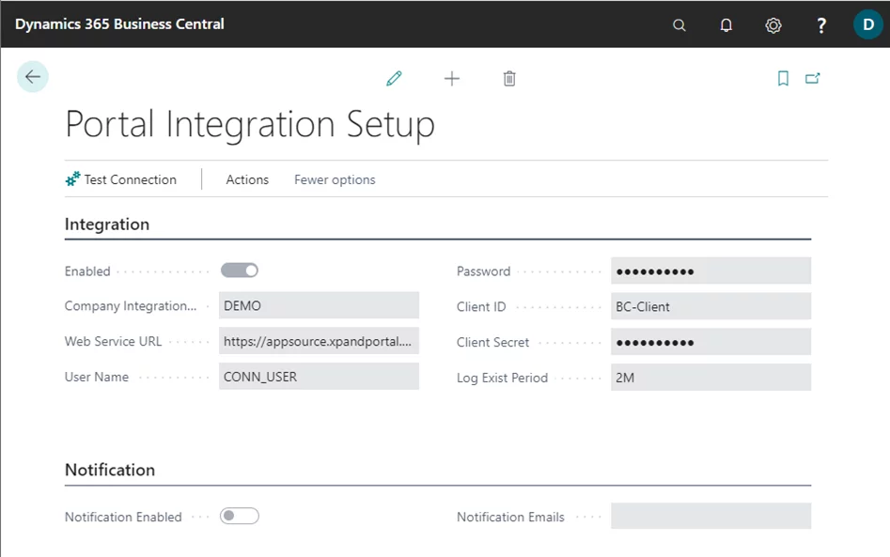
Task: Click Fewer options in action bar
Action: (x=335, y=179)
